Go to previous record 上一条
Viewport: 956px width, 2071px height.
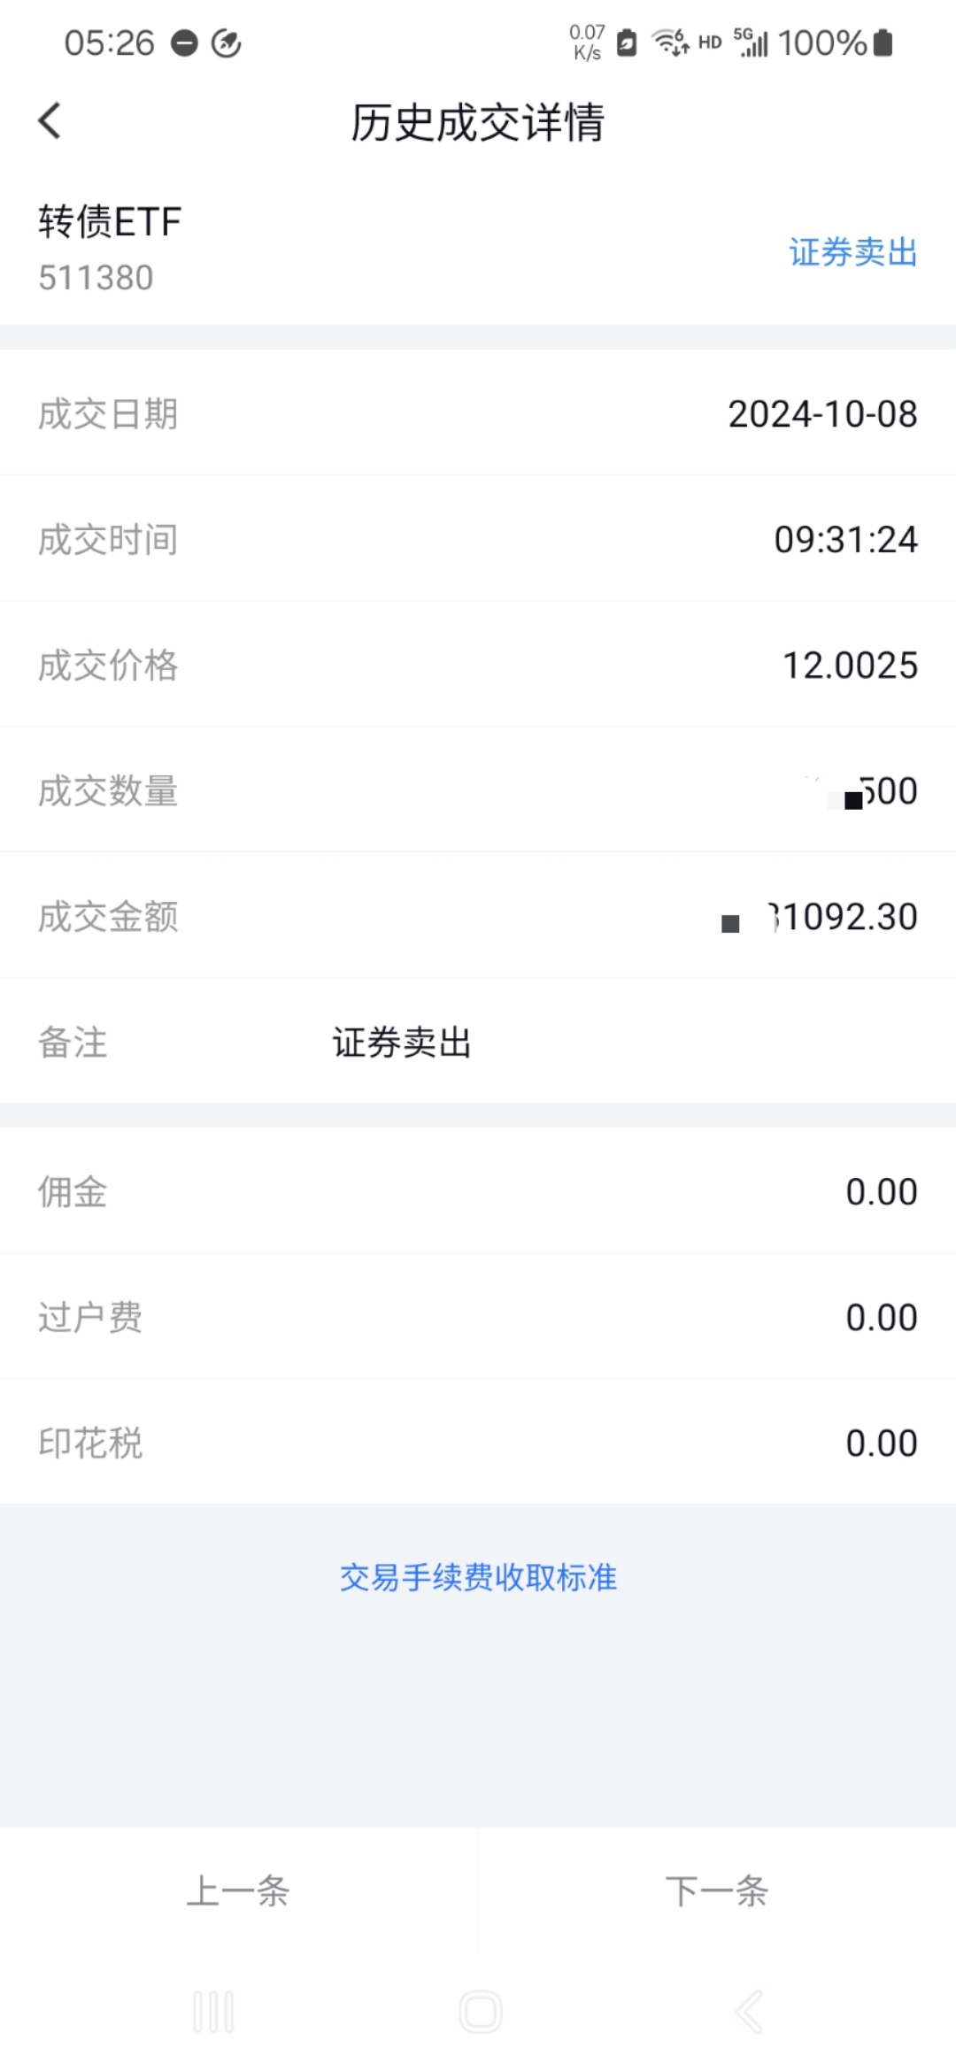point(238,1890)
